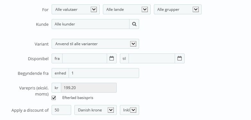Click the Varepris 199.20 price field
The image size is (251, 120).
pyautogui.click(x=89, y=88)
